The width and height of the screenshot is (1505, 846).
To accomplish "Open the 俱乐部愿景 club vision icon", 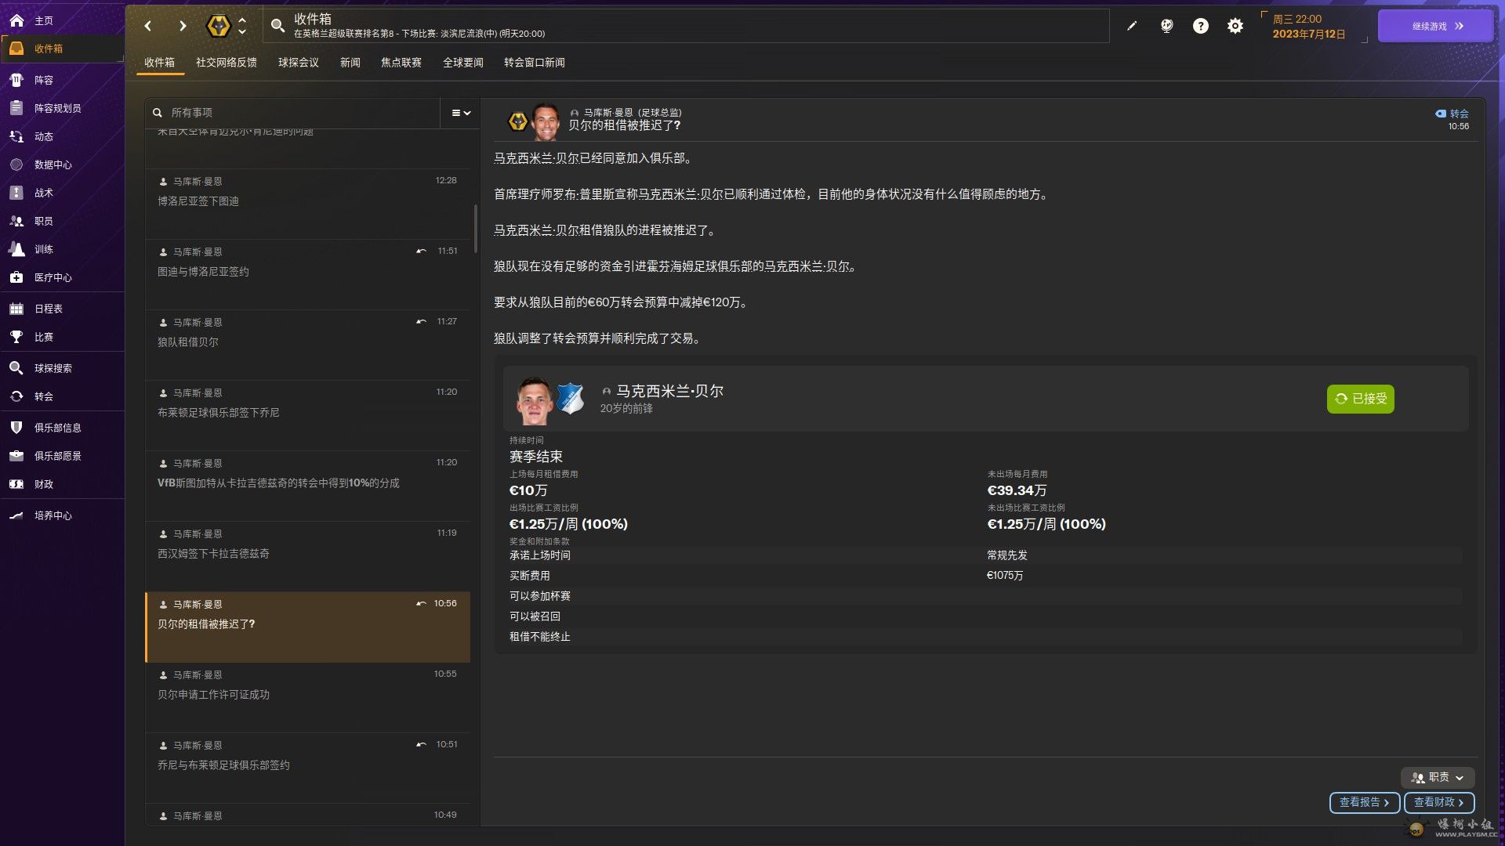I will 16,456.
